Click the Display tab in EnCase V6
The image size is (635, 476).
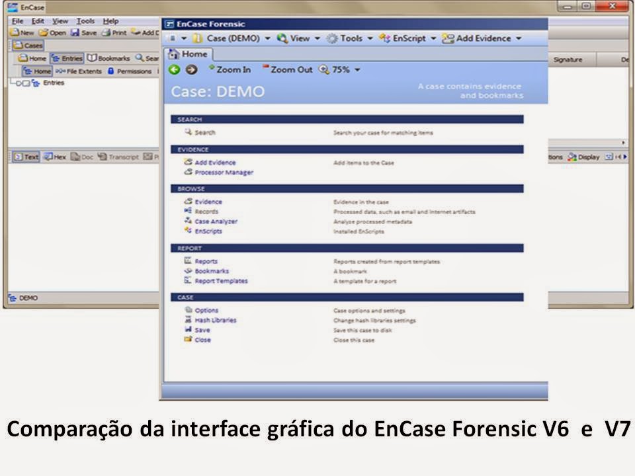pyautogui.click(x=583, y=157)
